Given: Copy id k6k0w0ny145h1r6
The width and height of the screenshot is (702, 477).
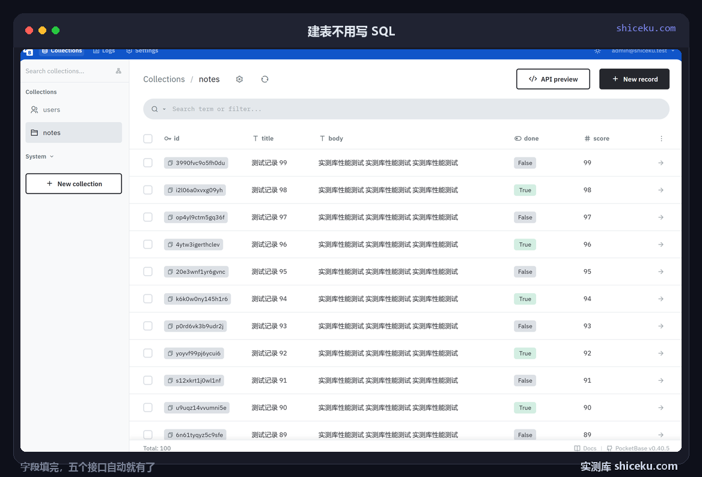Looking at the screenshot, I should [x=170, y=299].
